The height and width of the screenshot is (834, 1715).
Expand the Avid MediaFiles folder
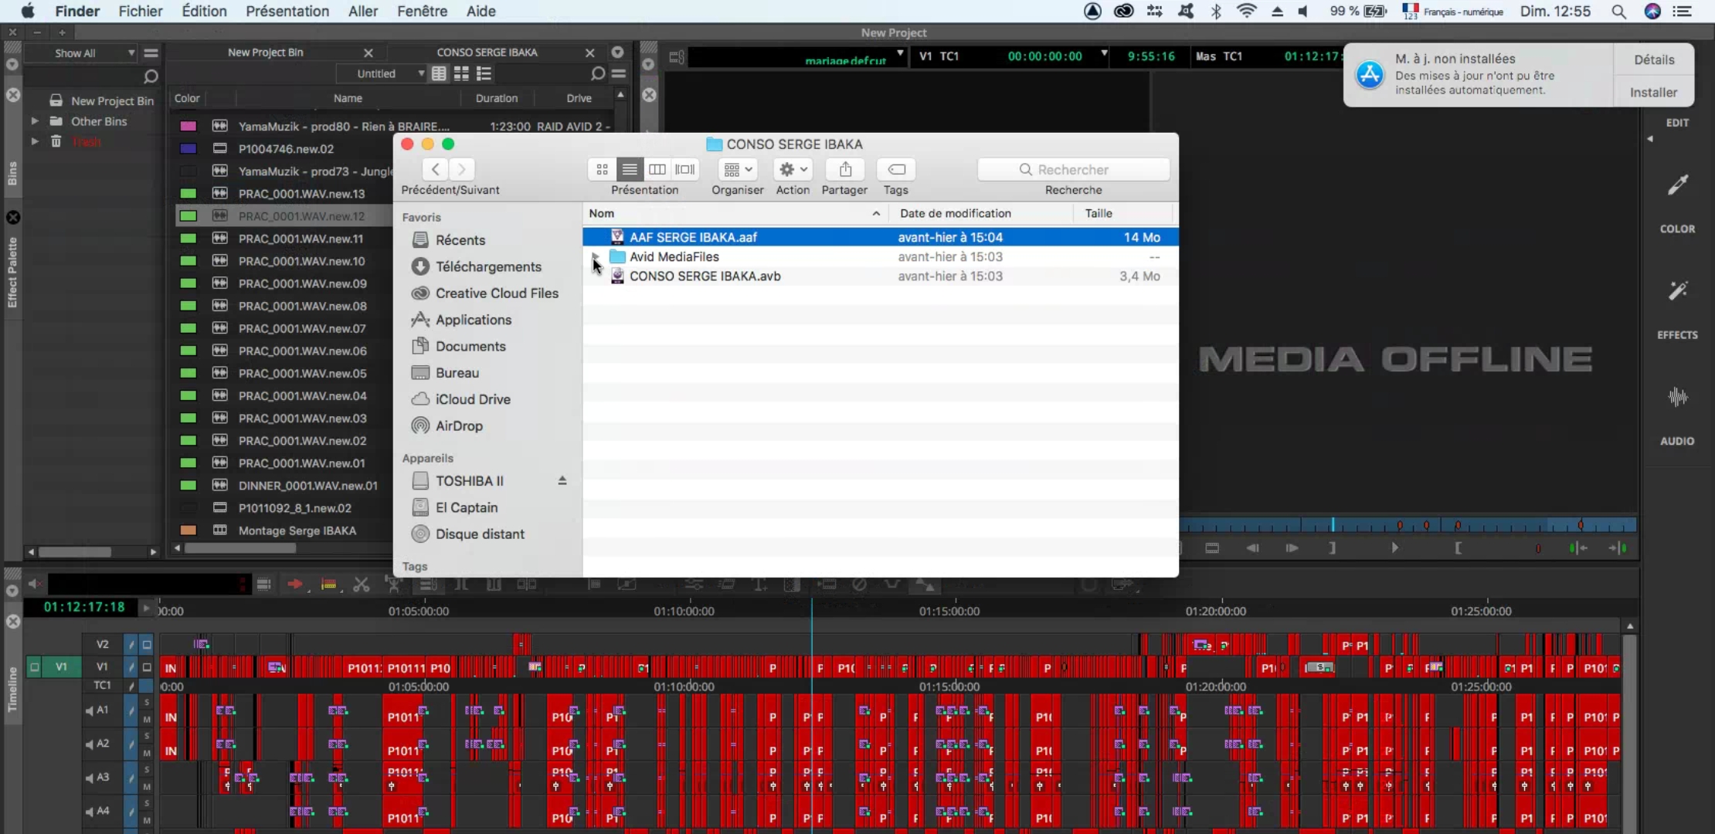[x=595, y=256]
